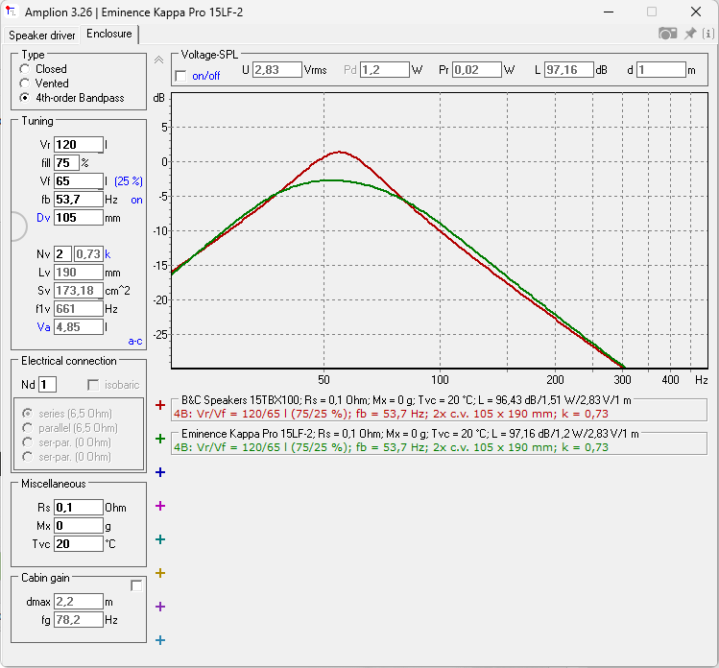Viewport: 719px width, 668px height.
Task: Click the dmax cabin distance field
Action: click(79, 602)
